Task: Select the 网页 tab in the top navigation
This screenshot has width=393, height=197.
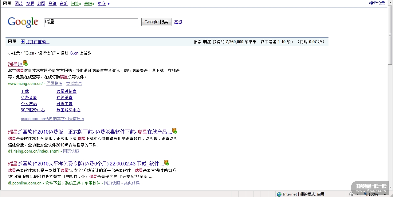Action: [7, 3]
